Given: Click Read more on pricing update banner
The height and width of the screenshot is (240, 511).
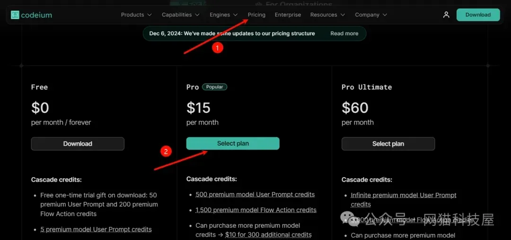Looking at the screenshot, I should [344, 33].
